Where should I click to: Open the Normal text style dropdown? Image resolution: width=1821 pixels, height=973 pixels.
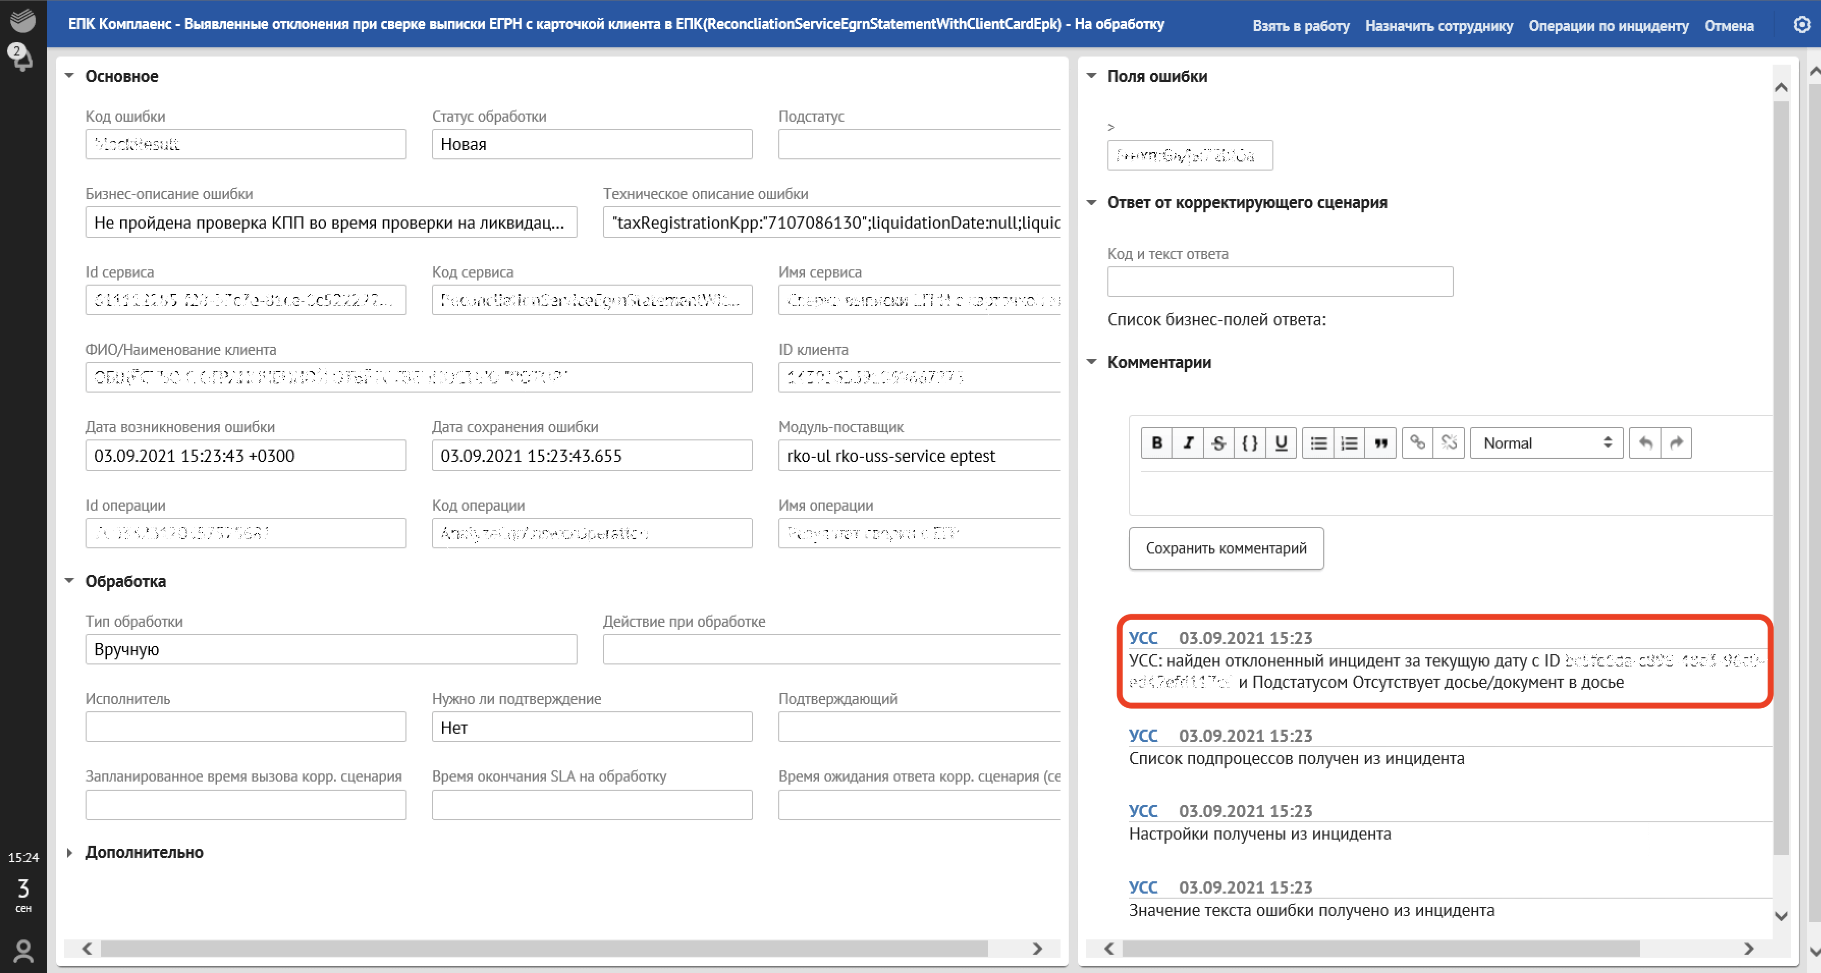[1546, 443]
